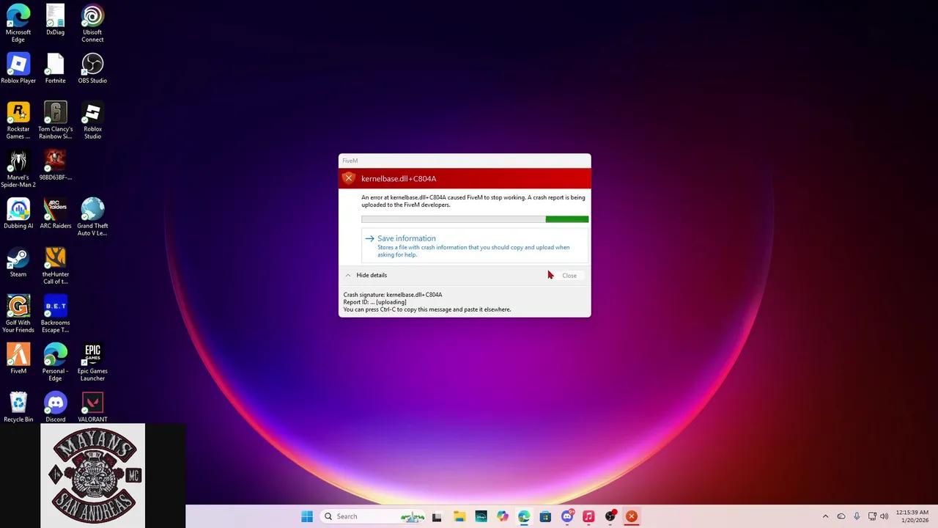Image resolution: width=938 pixels, height=528 pixels.
Task: Open the clock and date flyout
Action: tap(912, 516)
